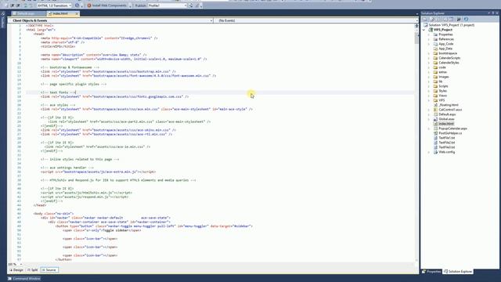
Task: Click the lib folder icon
Action: coord(435,81)
